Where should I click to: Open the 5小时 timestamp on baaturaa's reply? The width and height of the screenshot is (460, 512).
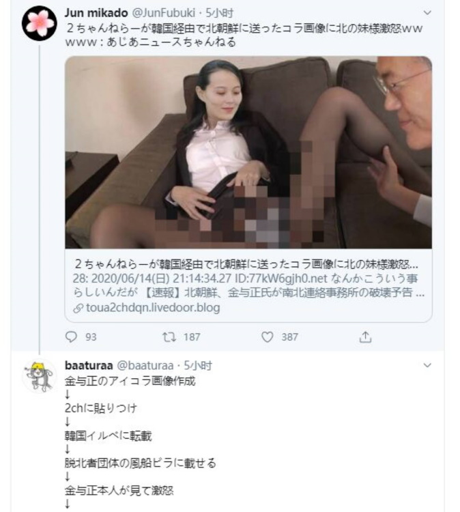coord(198,365)
